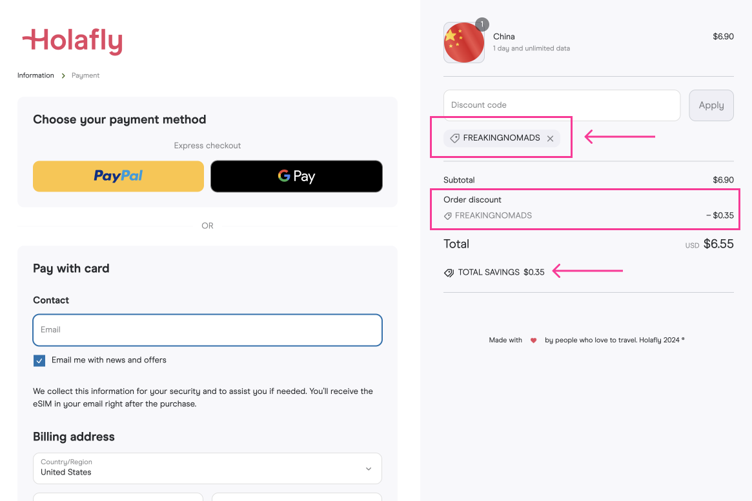Select the Payment breadcrumb step

click(x=85, y=75)
